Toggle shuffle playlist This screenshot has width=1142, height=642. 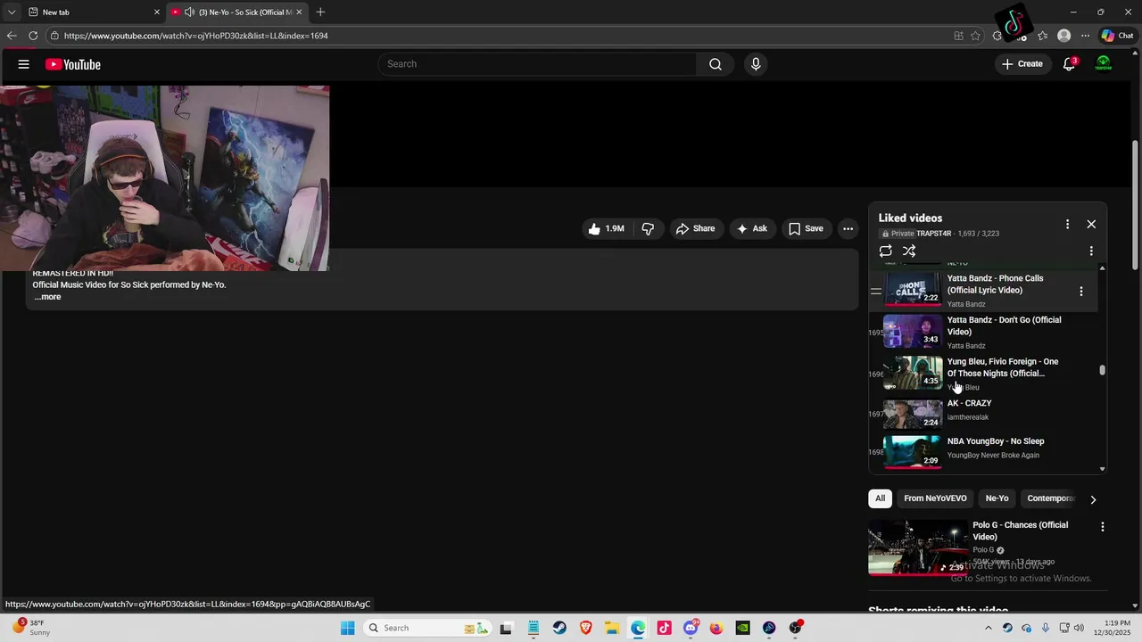coord(909,251)
